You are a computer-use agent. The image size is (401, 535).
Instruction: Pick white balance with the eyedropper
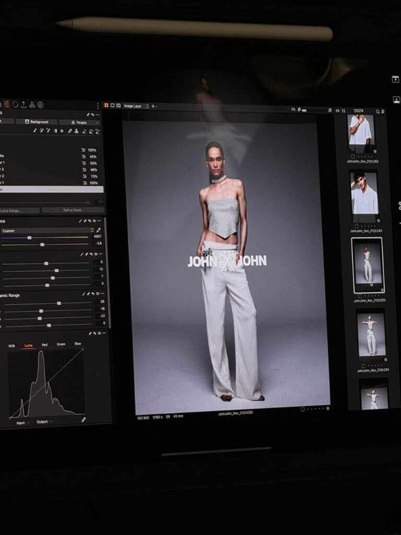tap(98, 230)
